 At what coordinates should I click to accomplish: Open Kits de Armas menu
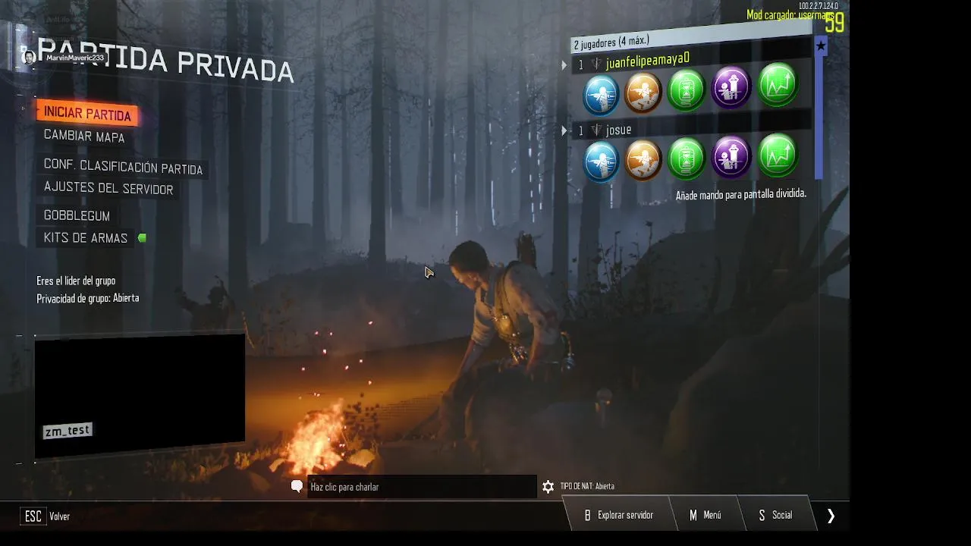86,238
